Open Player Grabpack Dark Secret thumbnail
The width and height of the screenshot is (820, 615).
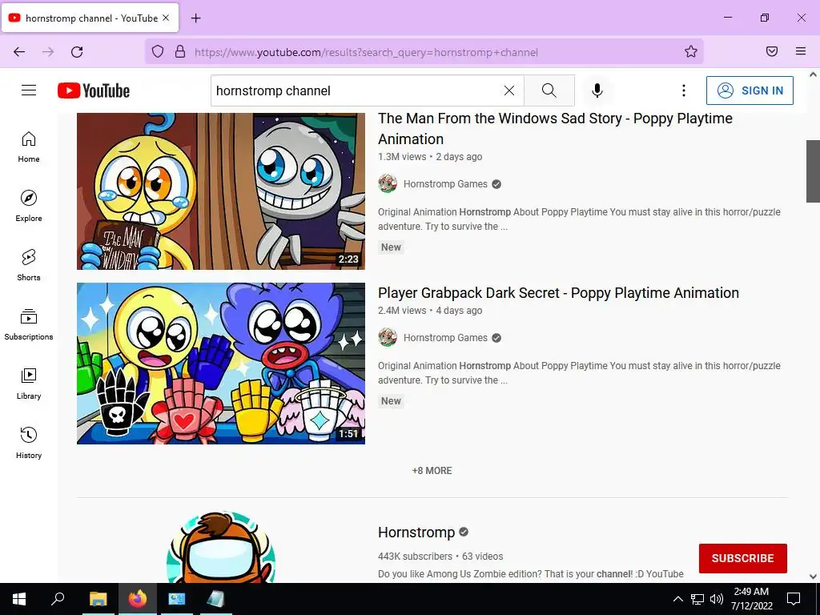221,364
